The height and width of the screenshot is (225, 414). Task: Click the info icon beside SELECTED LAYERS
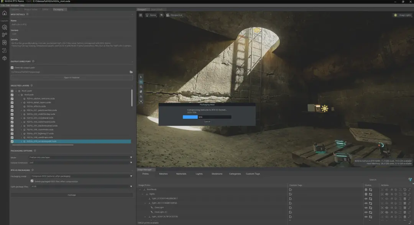[32, 85]
